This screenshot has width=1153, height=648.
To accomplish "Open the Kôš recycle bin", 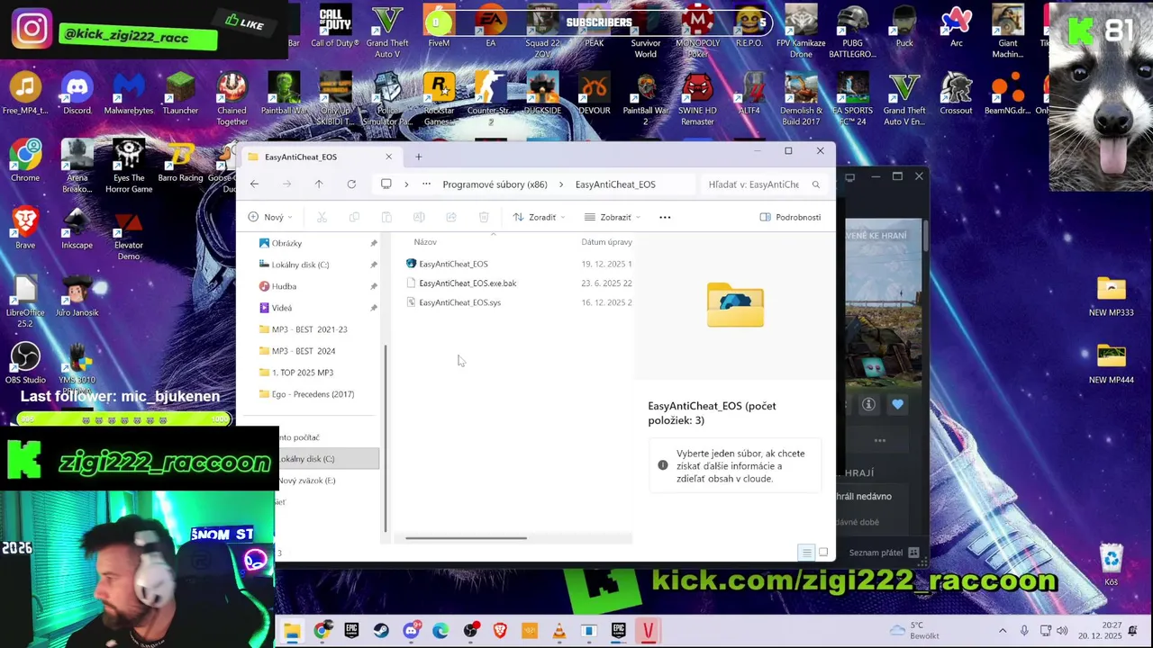I will coord(1112,565).
